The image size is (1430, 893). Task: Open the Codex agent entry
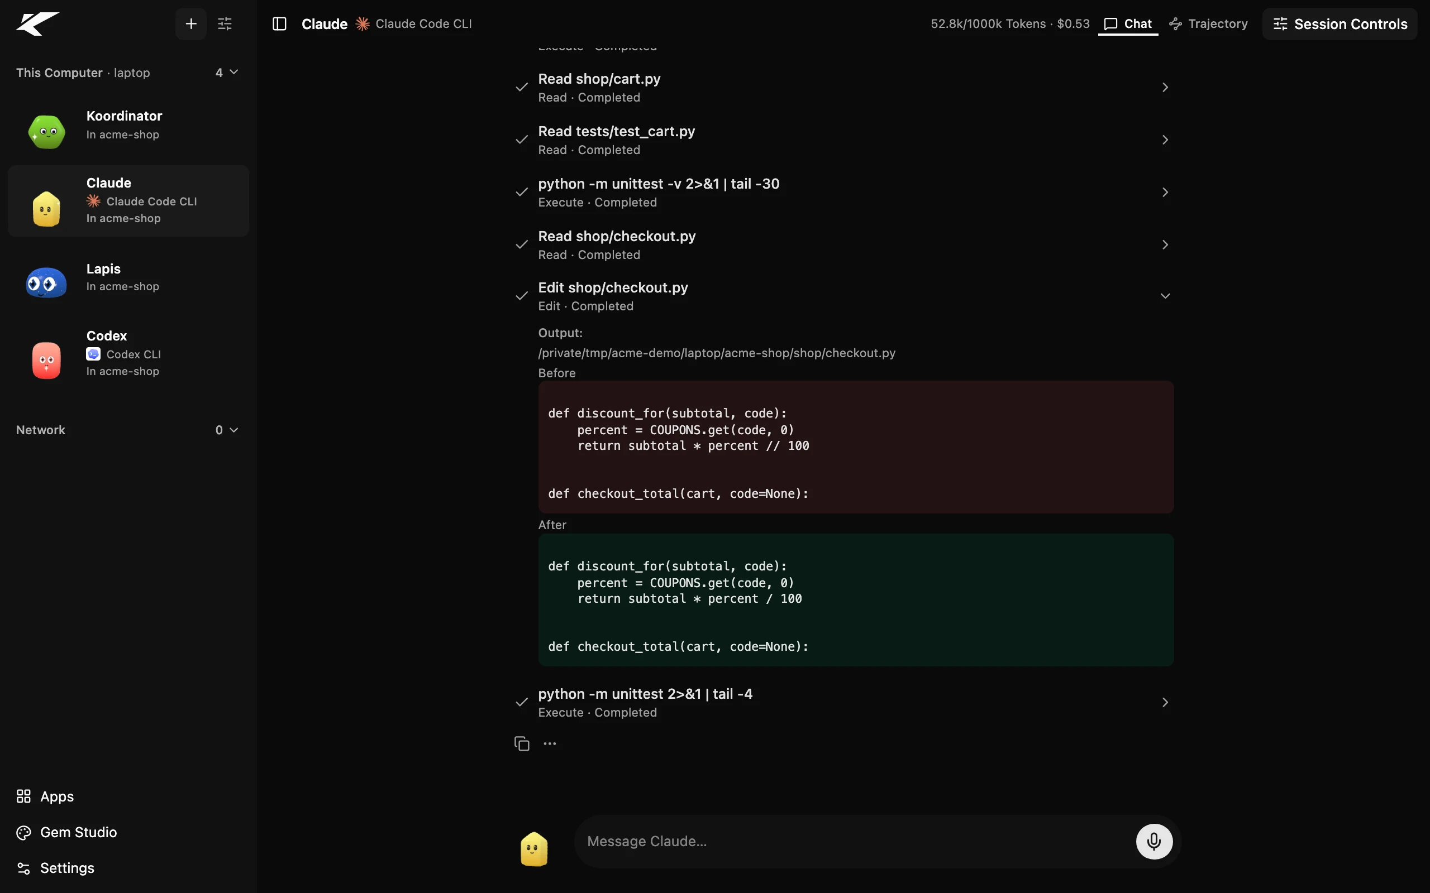(128, 353)
